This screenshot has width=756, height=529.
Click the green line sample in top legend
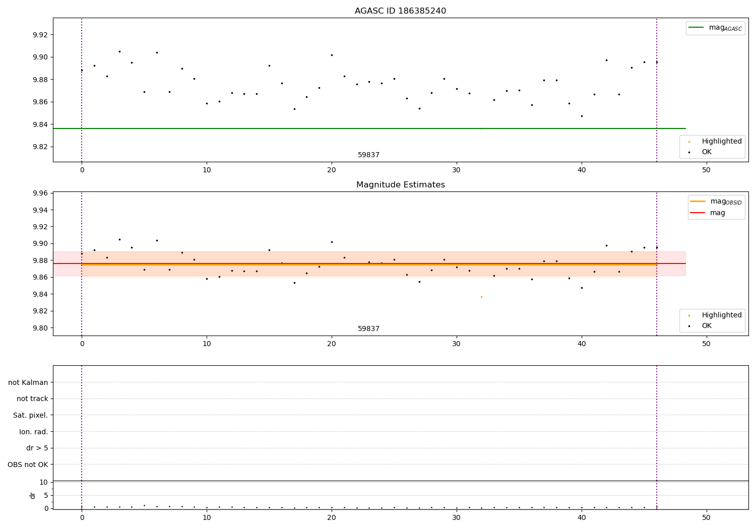click(x=697, y=28)
